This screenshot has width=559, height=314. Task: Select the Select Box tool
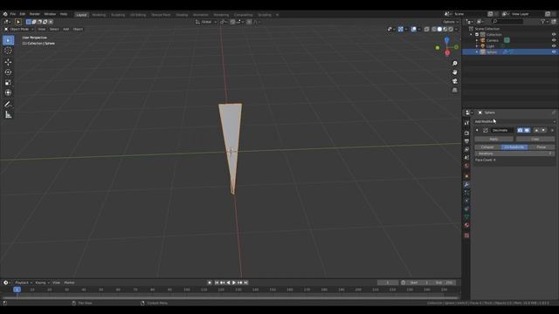[8, 40]
